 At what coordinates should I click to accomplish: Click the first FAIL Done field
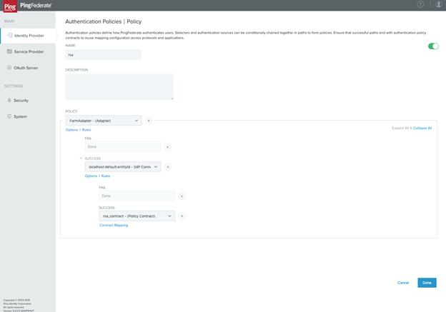(x=123, y=146)
